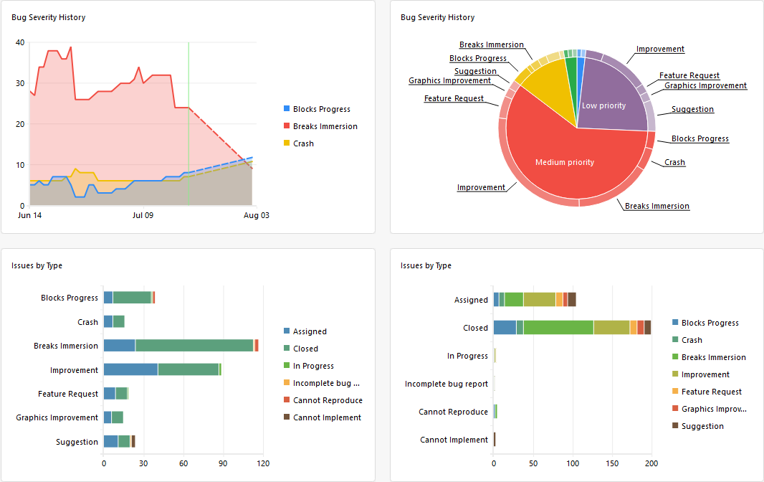Select the Cannot Reproduce legend entry

tap(327, 400)
